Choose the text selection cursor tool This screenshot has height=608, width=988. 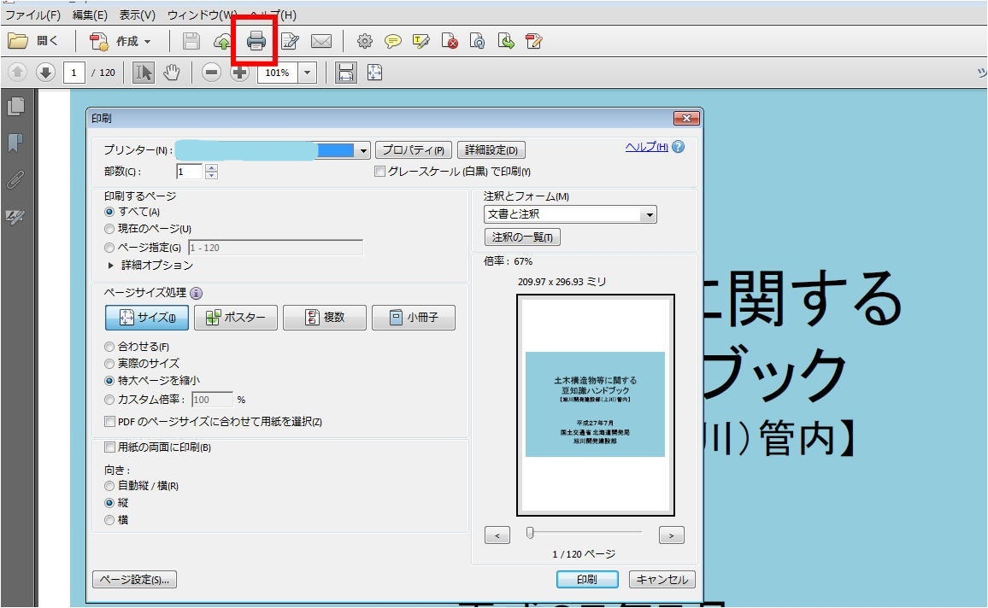[x=144, y=73]
